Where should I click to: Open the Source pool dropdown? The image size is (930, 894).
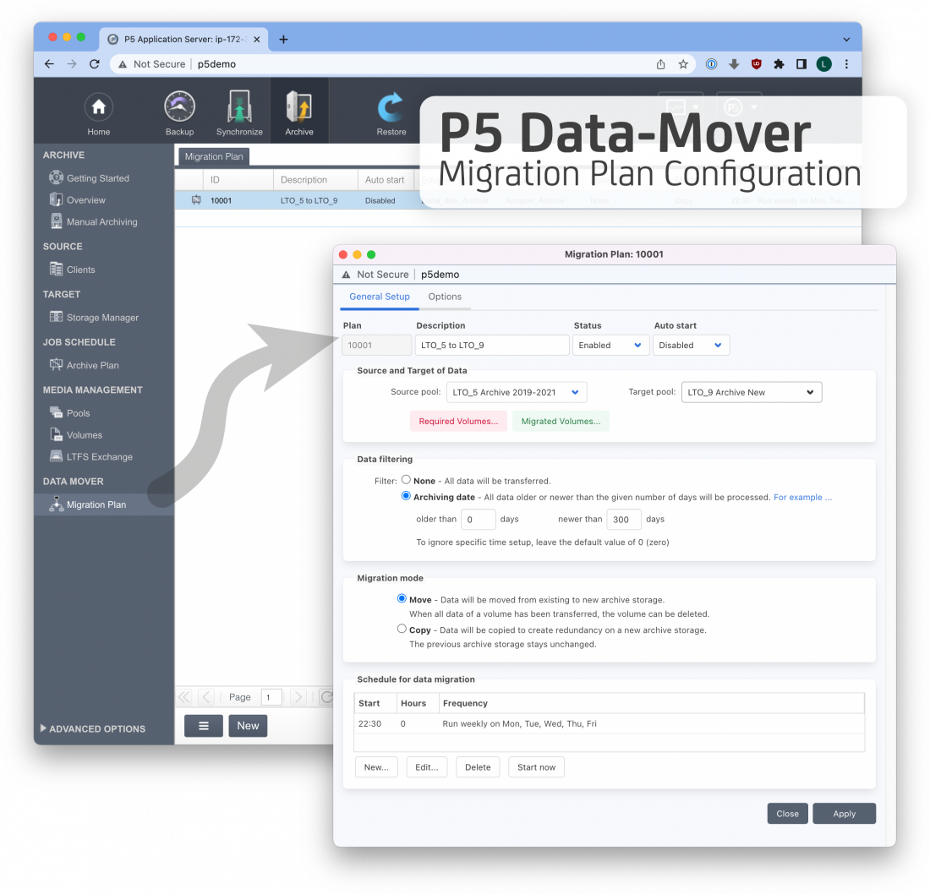coord(517,392)
